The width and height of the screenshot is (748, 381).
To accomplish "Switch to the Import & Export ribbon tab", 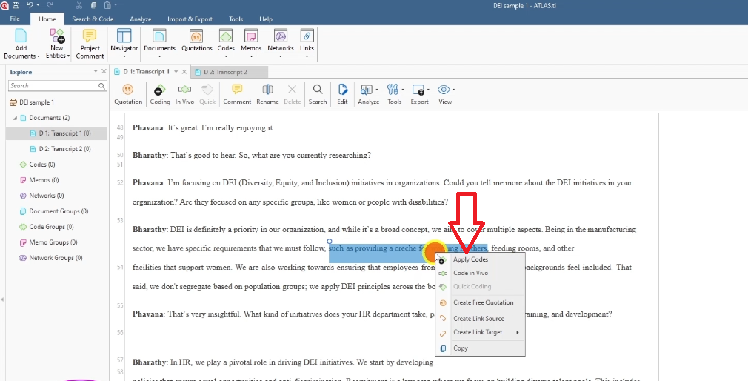I will click(x=190, y=19).
